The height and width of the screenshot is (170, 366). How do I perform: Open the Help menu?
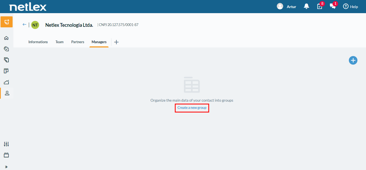tap(350, 6)
